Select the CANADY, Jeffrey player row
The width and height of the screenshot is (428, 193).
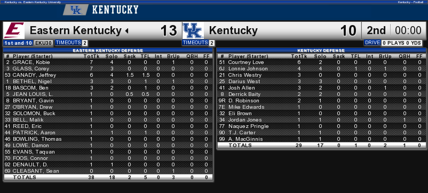click(x=108, y=75)
